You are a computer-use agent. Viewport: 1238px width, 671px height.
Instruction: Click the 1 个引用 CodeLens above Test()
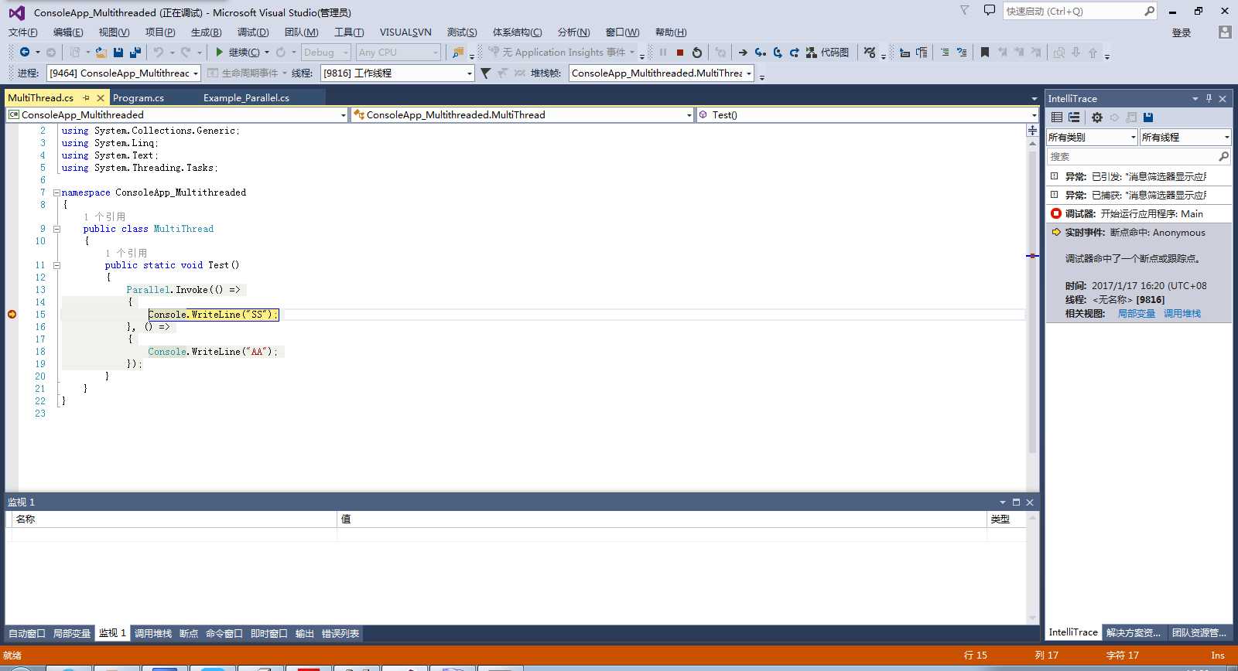point(126,254)
